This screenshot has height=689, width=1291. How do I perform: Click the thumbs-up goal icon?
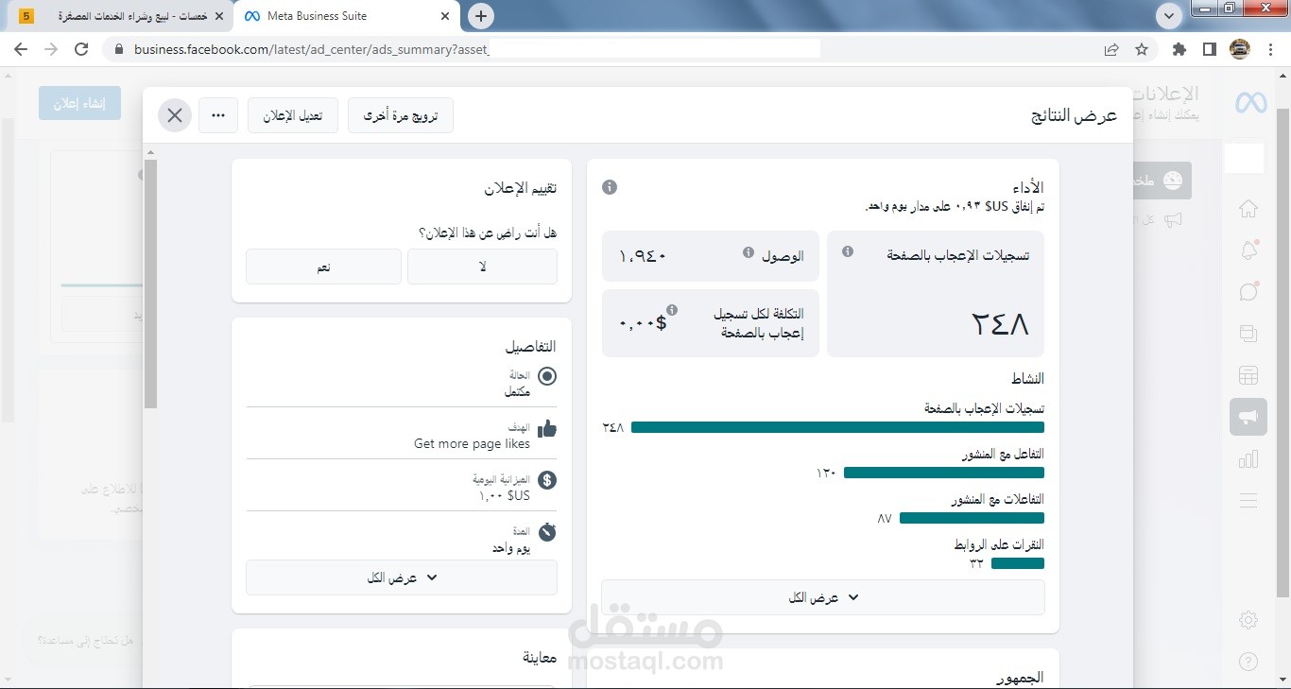[546, 429]
